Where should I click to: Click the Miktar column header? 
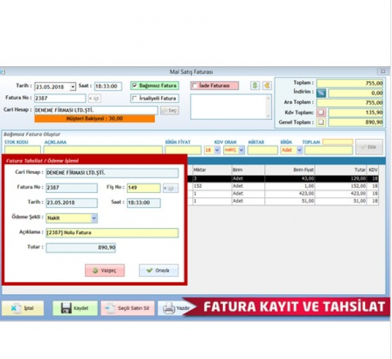point(212,170)
